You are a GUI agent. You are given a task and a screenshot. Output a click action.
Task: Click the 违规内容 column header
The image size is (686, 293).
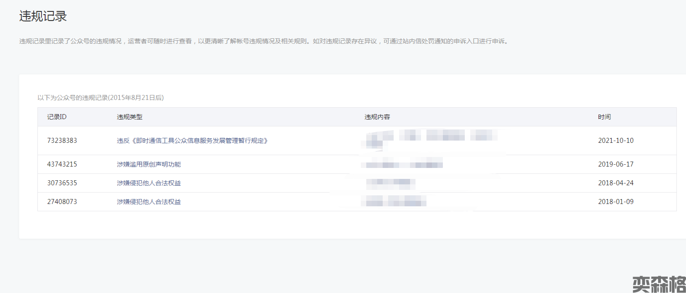[377, 117]
